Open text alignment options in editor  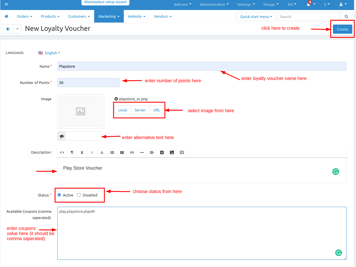(x=152, y=152)
